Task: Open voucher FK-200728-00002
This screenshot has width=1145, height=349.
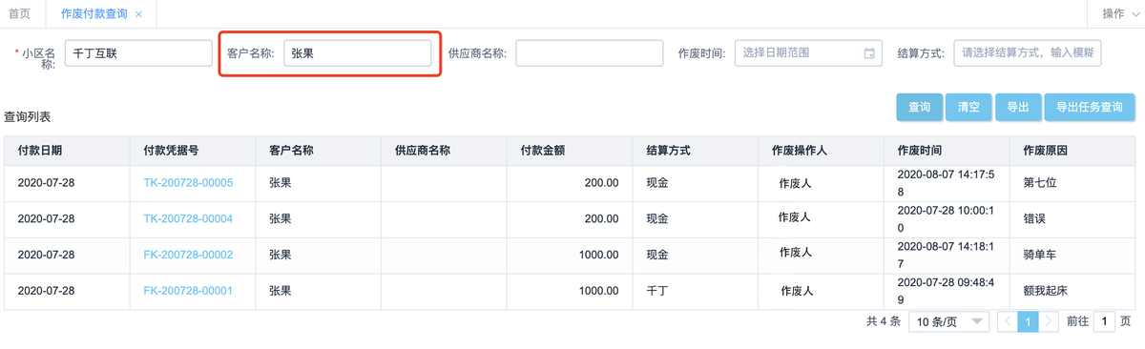Action: pos(188,255)
